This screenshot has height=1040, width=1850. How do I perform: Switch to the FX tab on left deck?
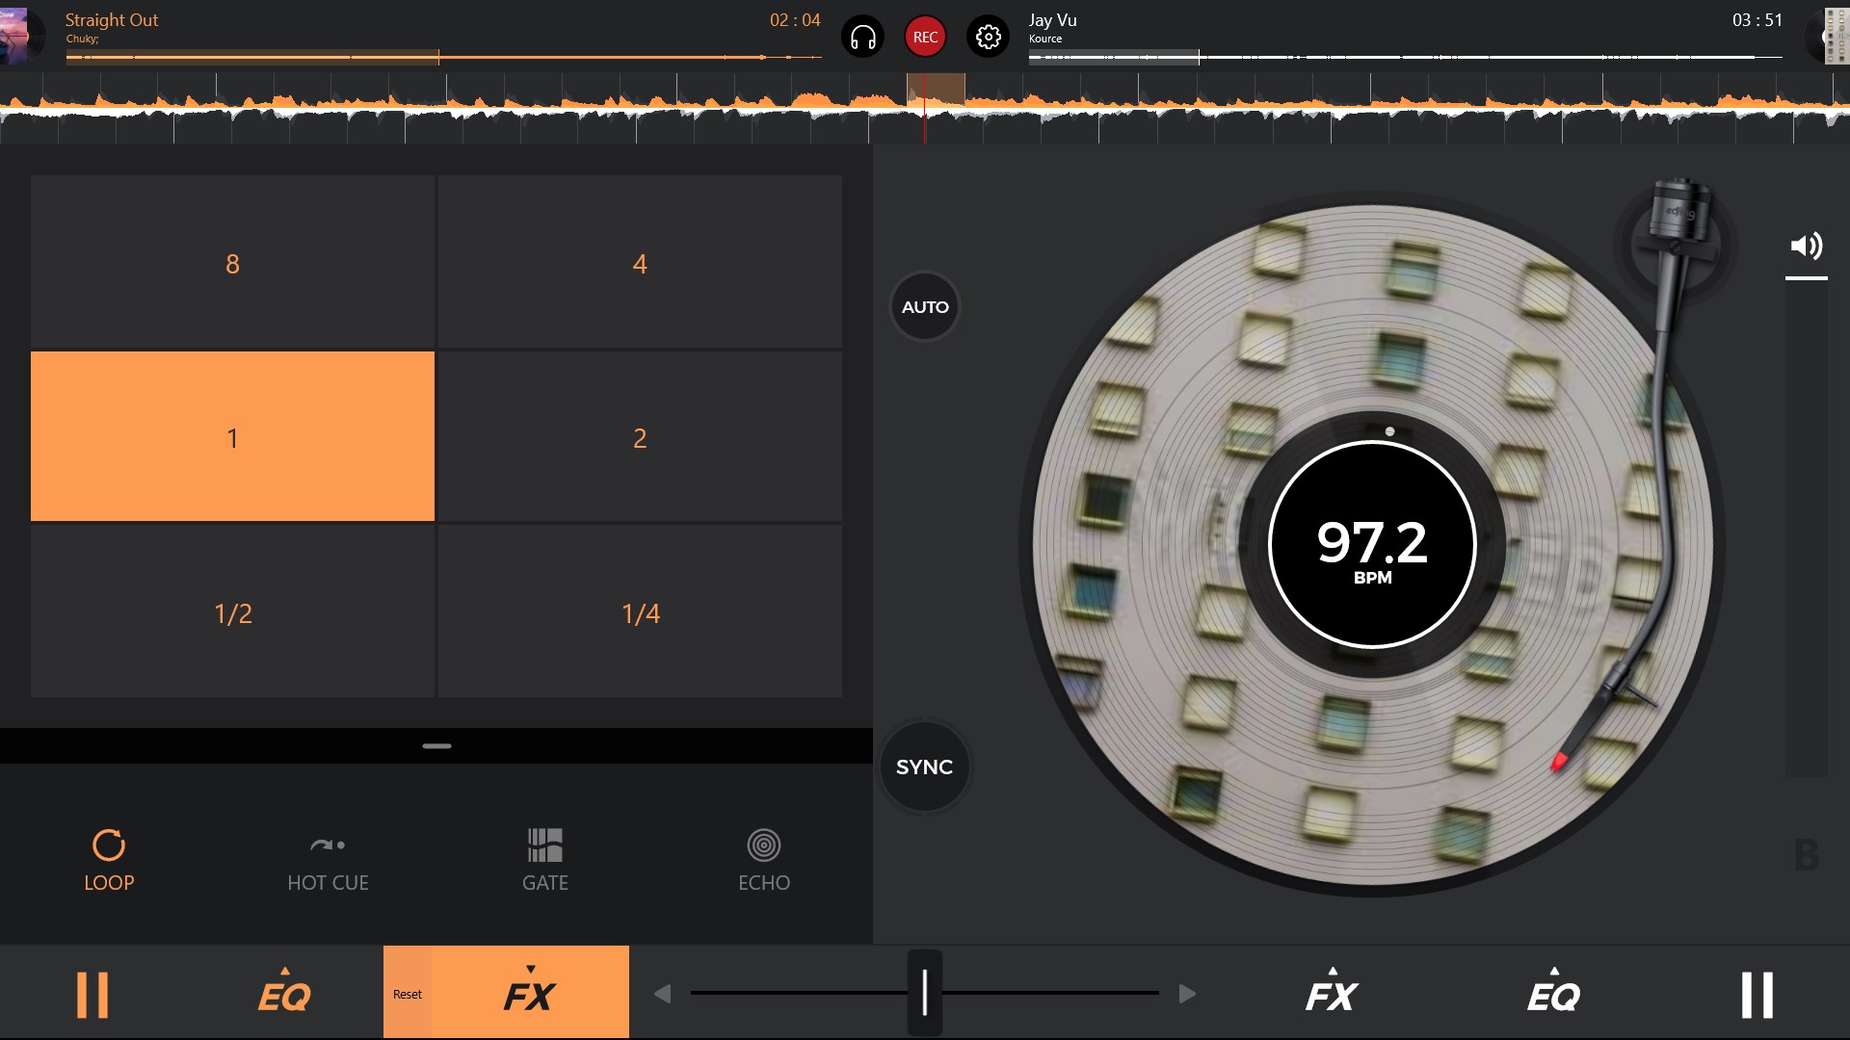[x=529, y=997]
